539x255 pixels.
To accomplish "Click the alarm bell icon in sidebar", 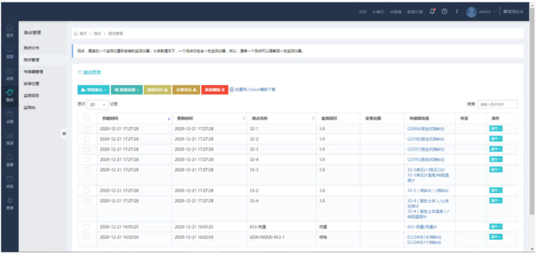I will (x=9, y=157).
